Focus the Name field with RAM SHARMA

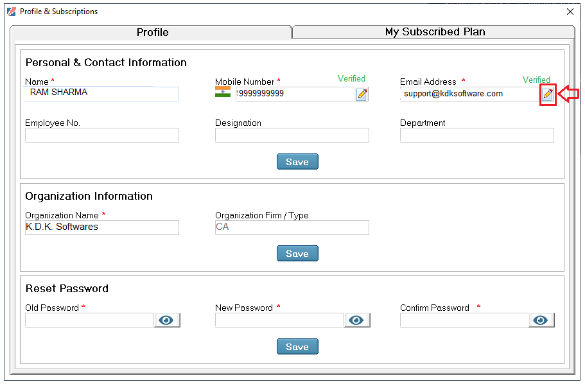102,94
